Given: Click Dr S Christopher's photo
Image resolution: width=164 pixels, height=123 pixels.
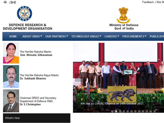Looking at the screenshot, I should 11,101.
